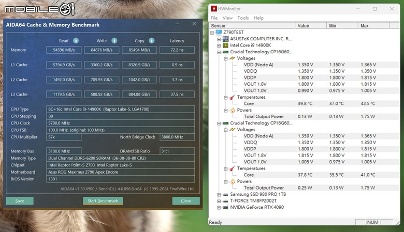Collapse the first Crucial Technology node
Screen dimensions: 404x232
pyautogui.click(x=219, y=52)
